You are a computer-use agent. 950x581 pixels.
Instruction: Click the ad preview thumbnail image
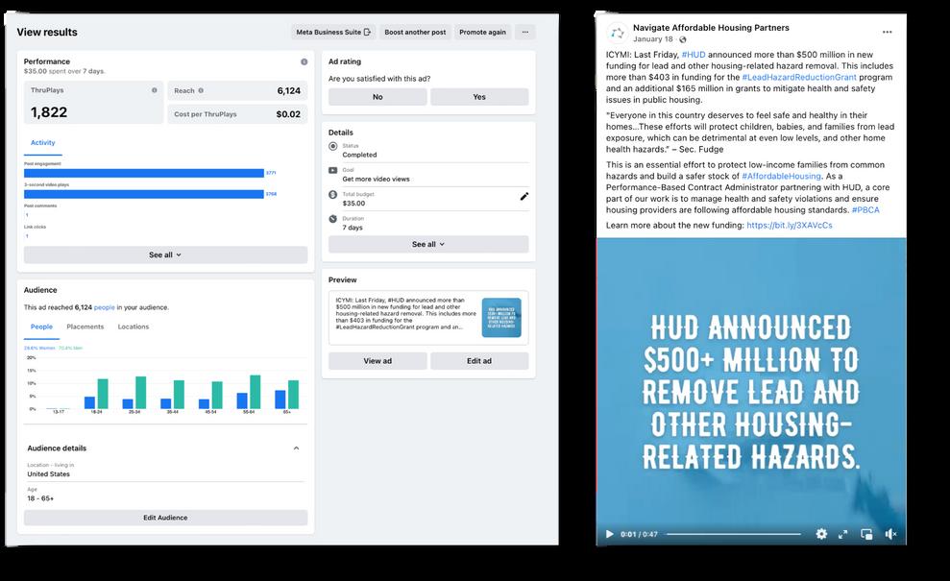coord(501,318)
